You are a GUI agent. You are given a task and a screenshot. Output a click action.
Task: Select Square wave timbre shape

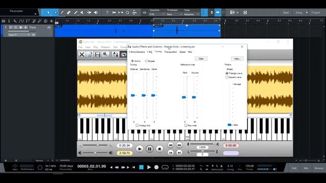pyautogui.click(x=227, y=77)
